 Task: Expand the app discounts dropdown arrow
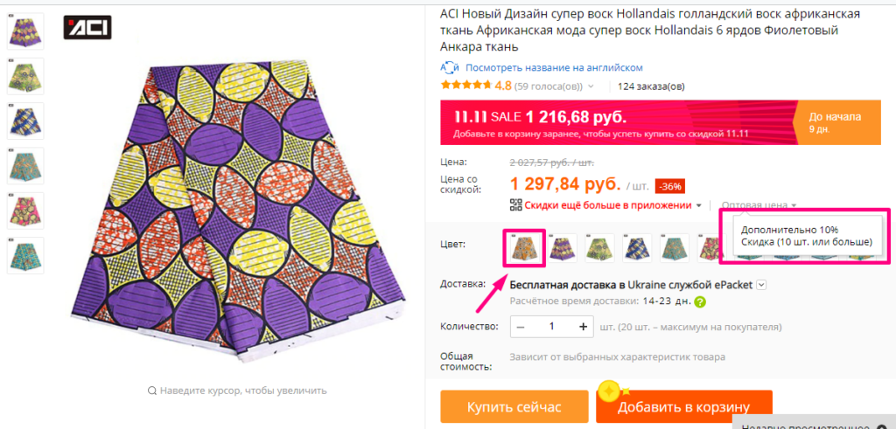699,206
